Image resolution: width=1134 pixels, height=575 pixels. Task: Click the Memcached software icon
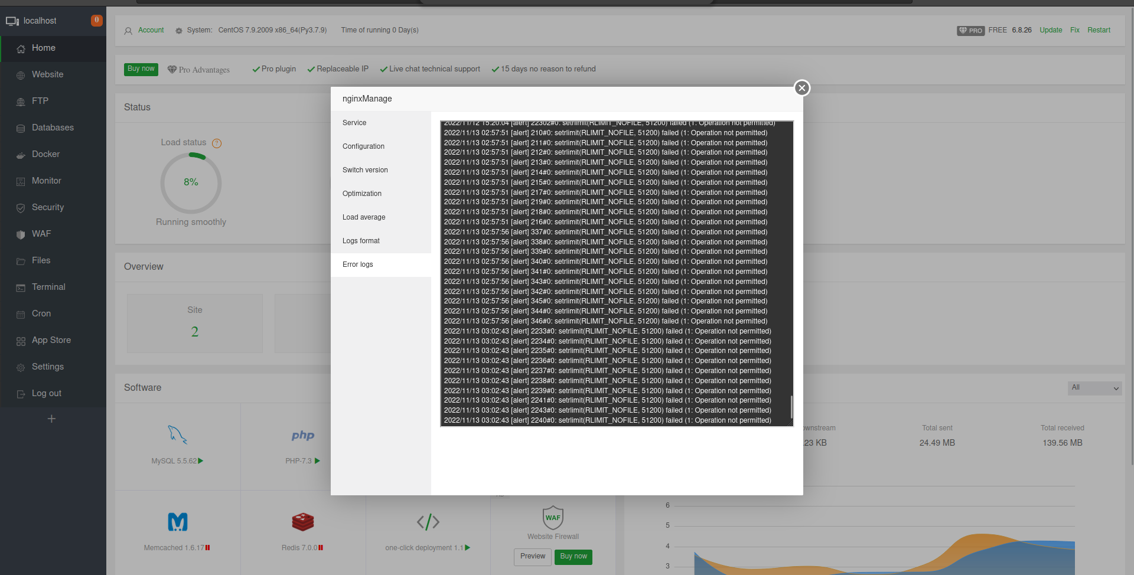(177, 522)
